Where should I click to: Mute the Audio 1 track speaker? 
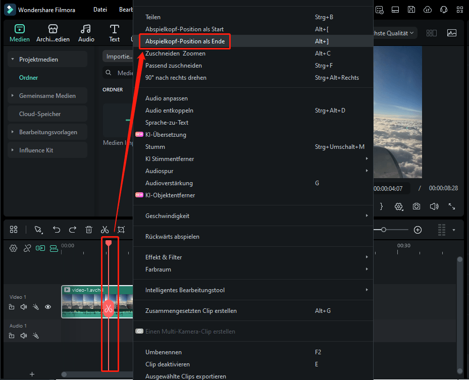[24, 336]
